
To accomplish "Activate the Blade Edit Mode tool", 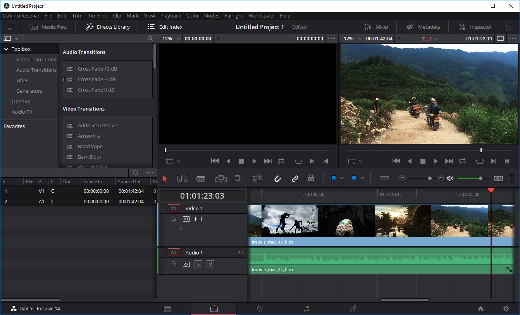I will [x=201, y=178].
